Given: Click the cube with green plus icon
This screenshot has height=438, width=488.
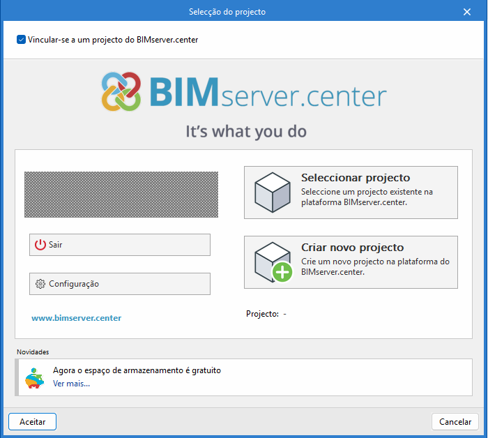Looking at the screenshot, I should (273, 262).
